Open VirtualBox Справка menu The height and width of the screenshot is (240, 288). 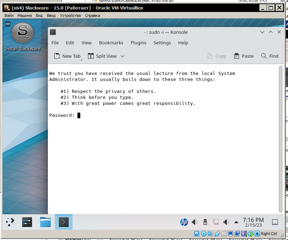point(92,15)
